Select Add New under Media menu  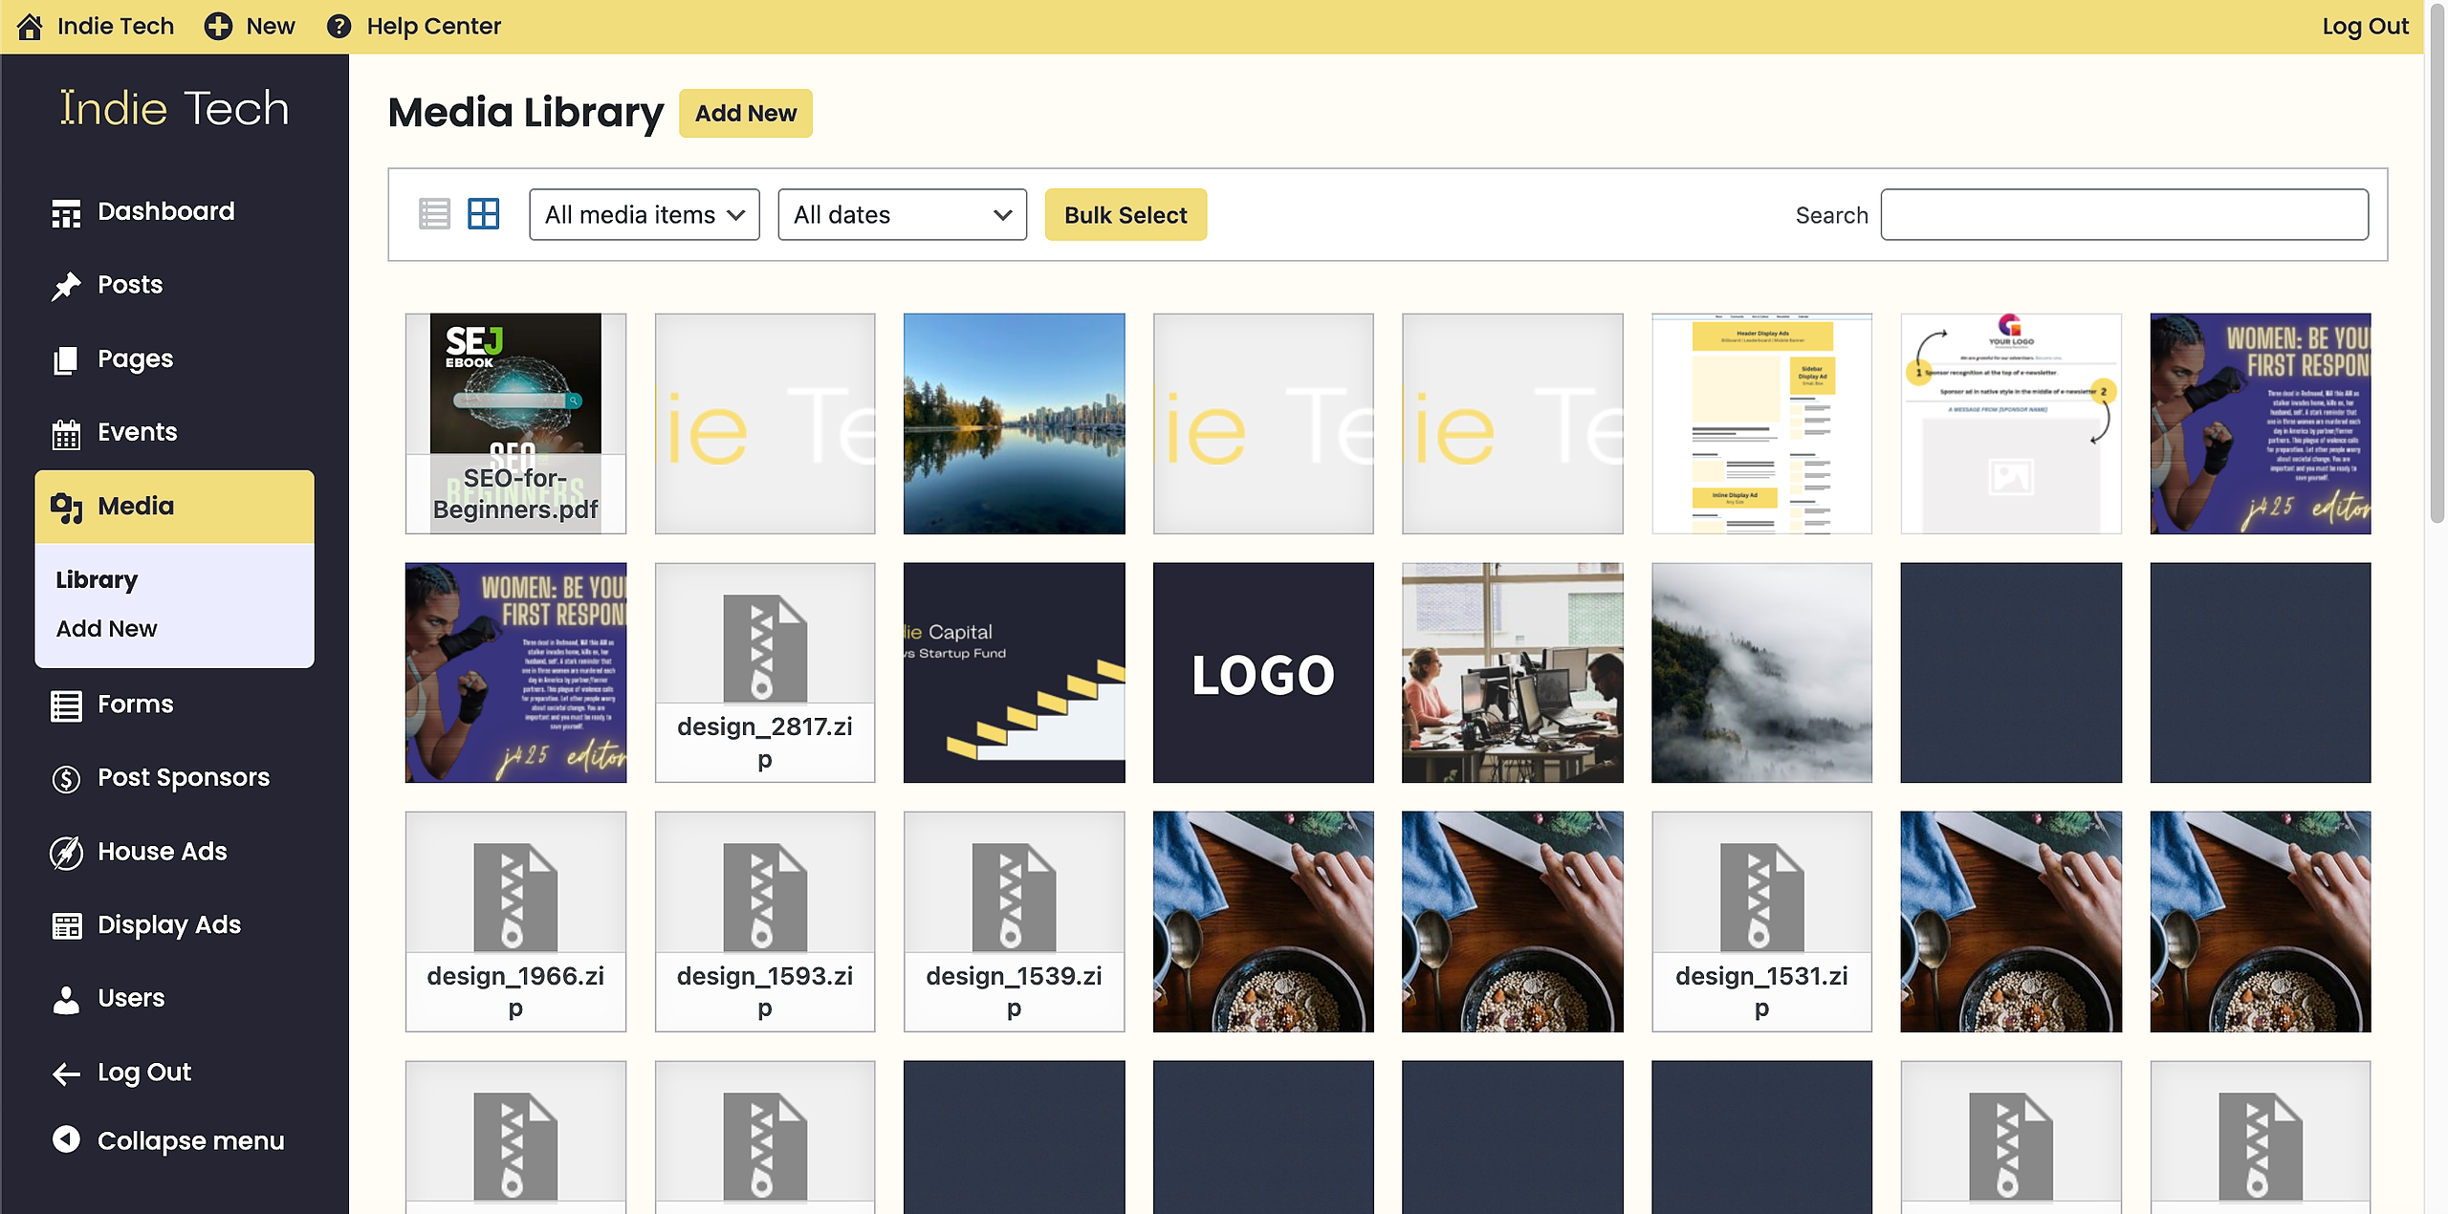pos(106,628)
